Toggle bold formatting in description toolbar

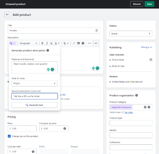coord(42,43)
